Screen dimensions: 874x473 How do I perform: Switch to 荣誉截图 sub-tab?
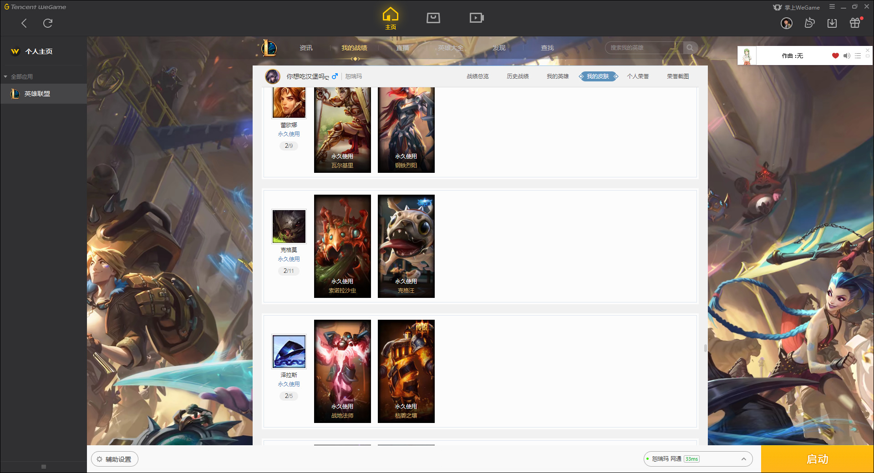(x=678, y=76)
